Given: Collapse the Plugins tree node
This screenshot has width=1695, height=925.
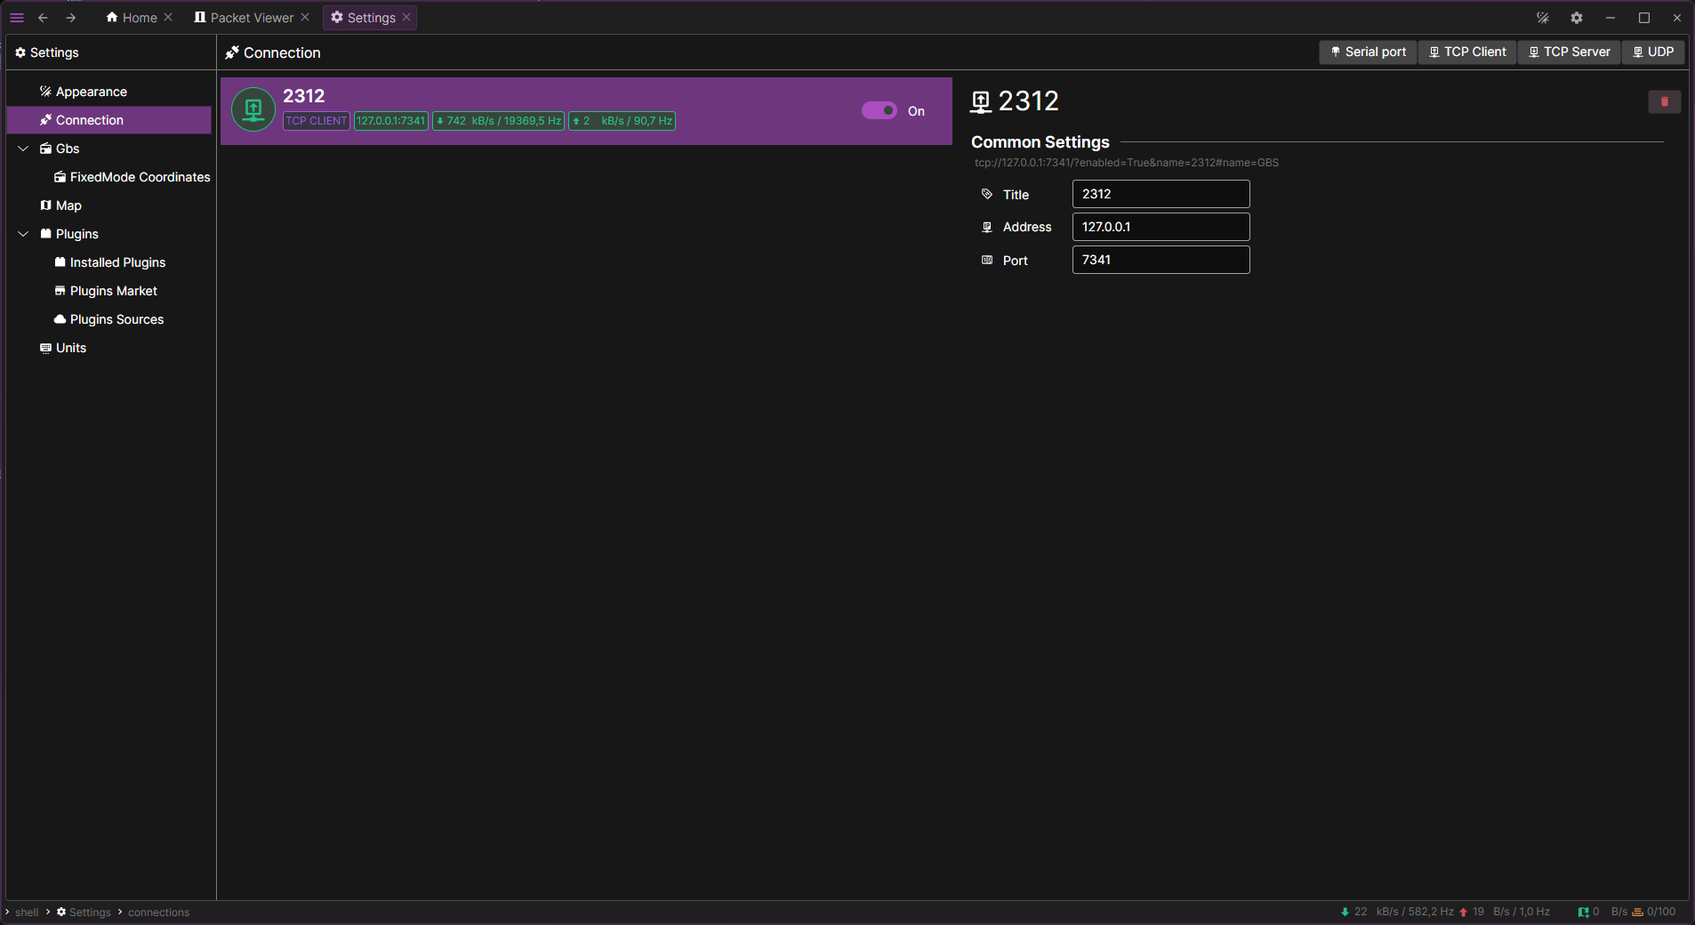Looking at the screenshot, I should pos(23,234).
